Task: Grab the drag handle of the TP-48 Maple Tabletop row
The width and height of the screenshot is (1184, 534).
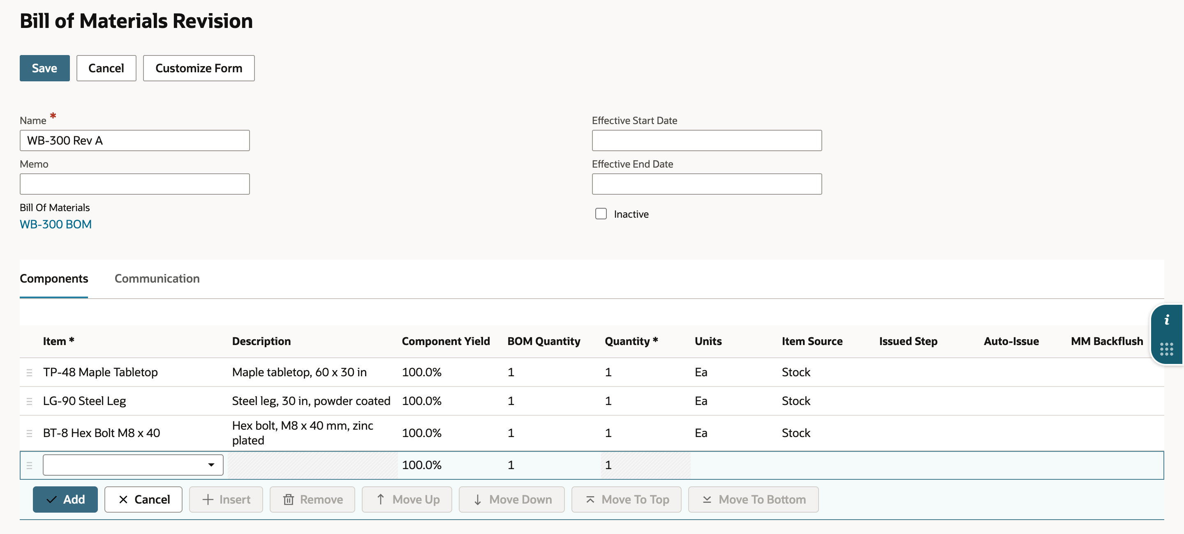Action: [30, 373]
